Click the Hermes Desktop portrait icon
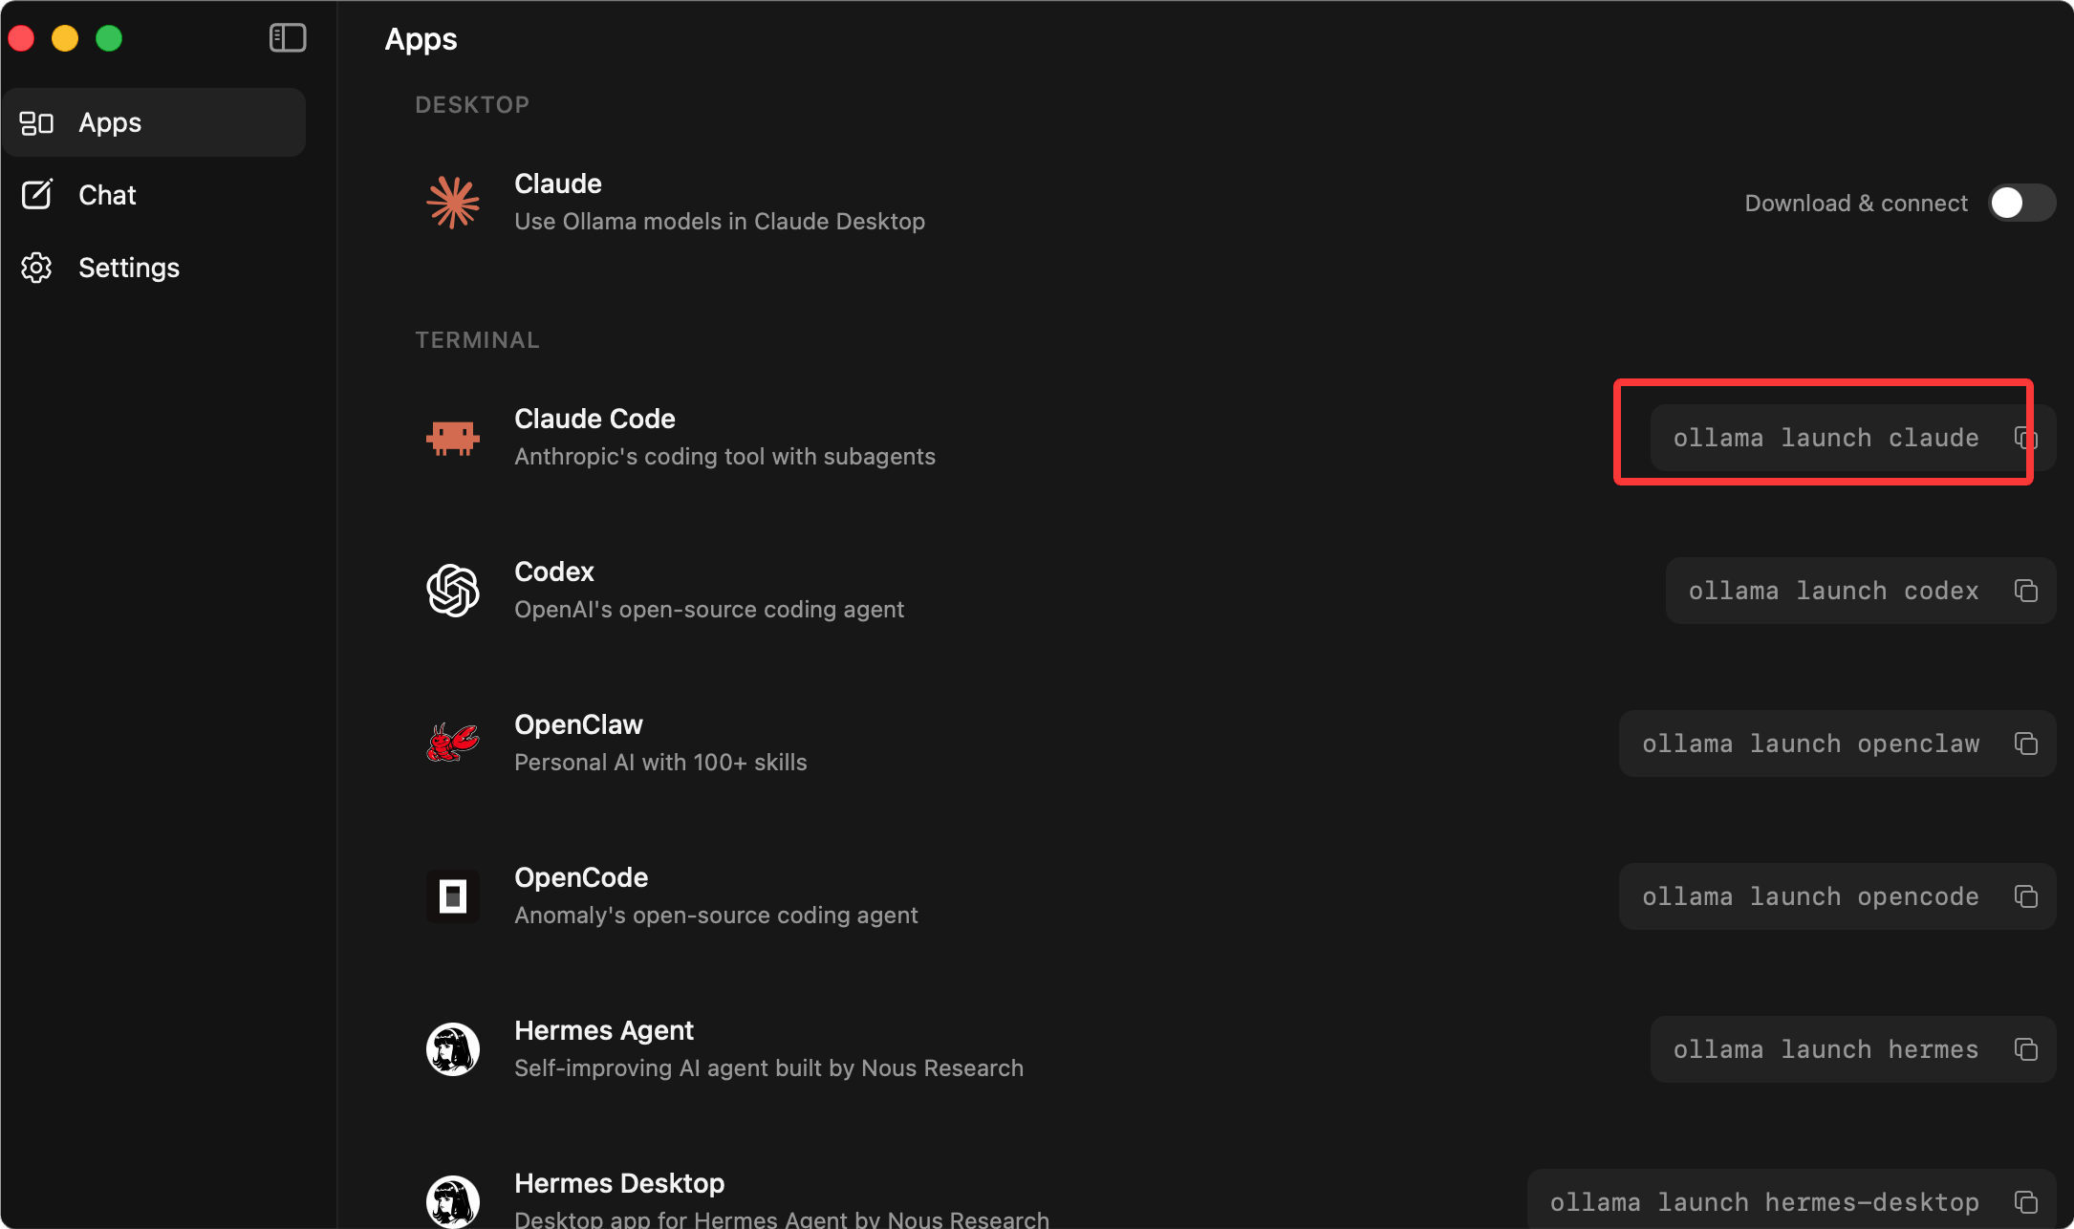Viewport: 2074px width, 1229px height. tap(453, 1201)
